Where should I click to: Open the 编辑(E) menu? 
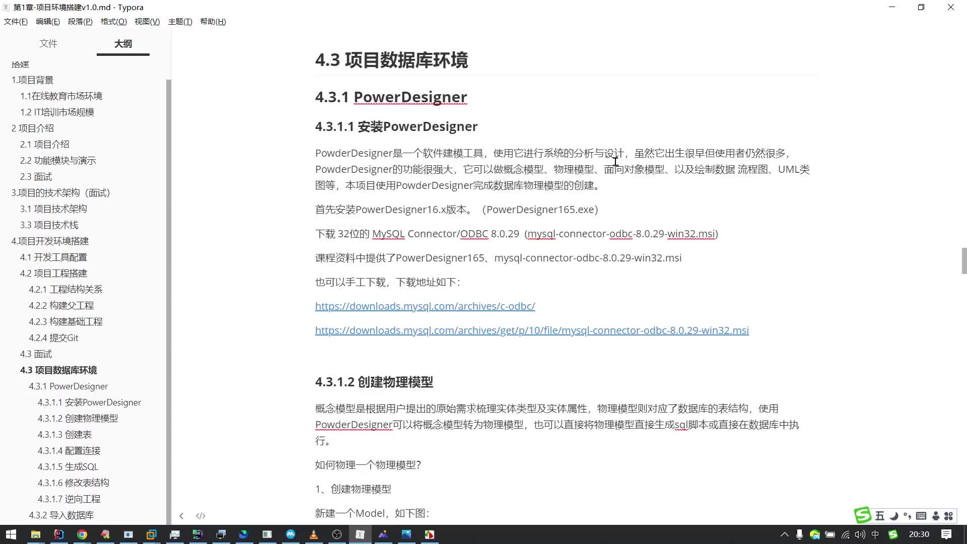point(48,22)
